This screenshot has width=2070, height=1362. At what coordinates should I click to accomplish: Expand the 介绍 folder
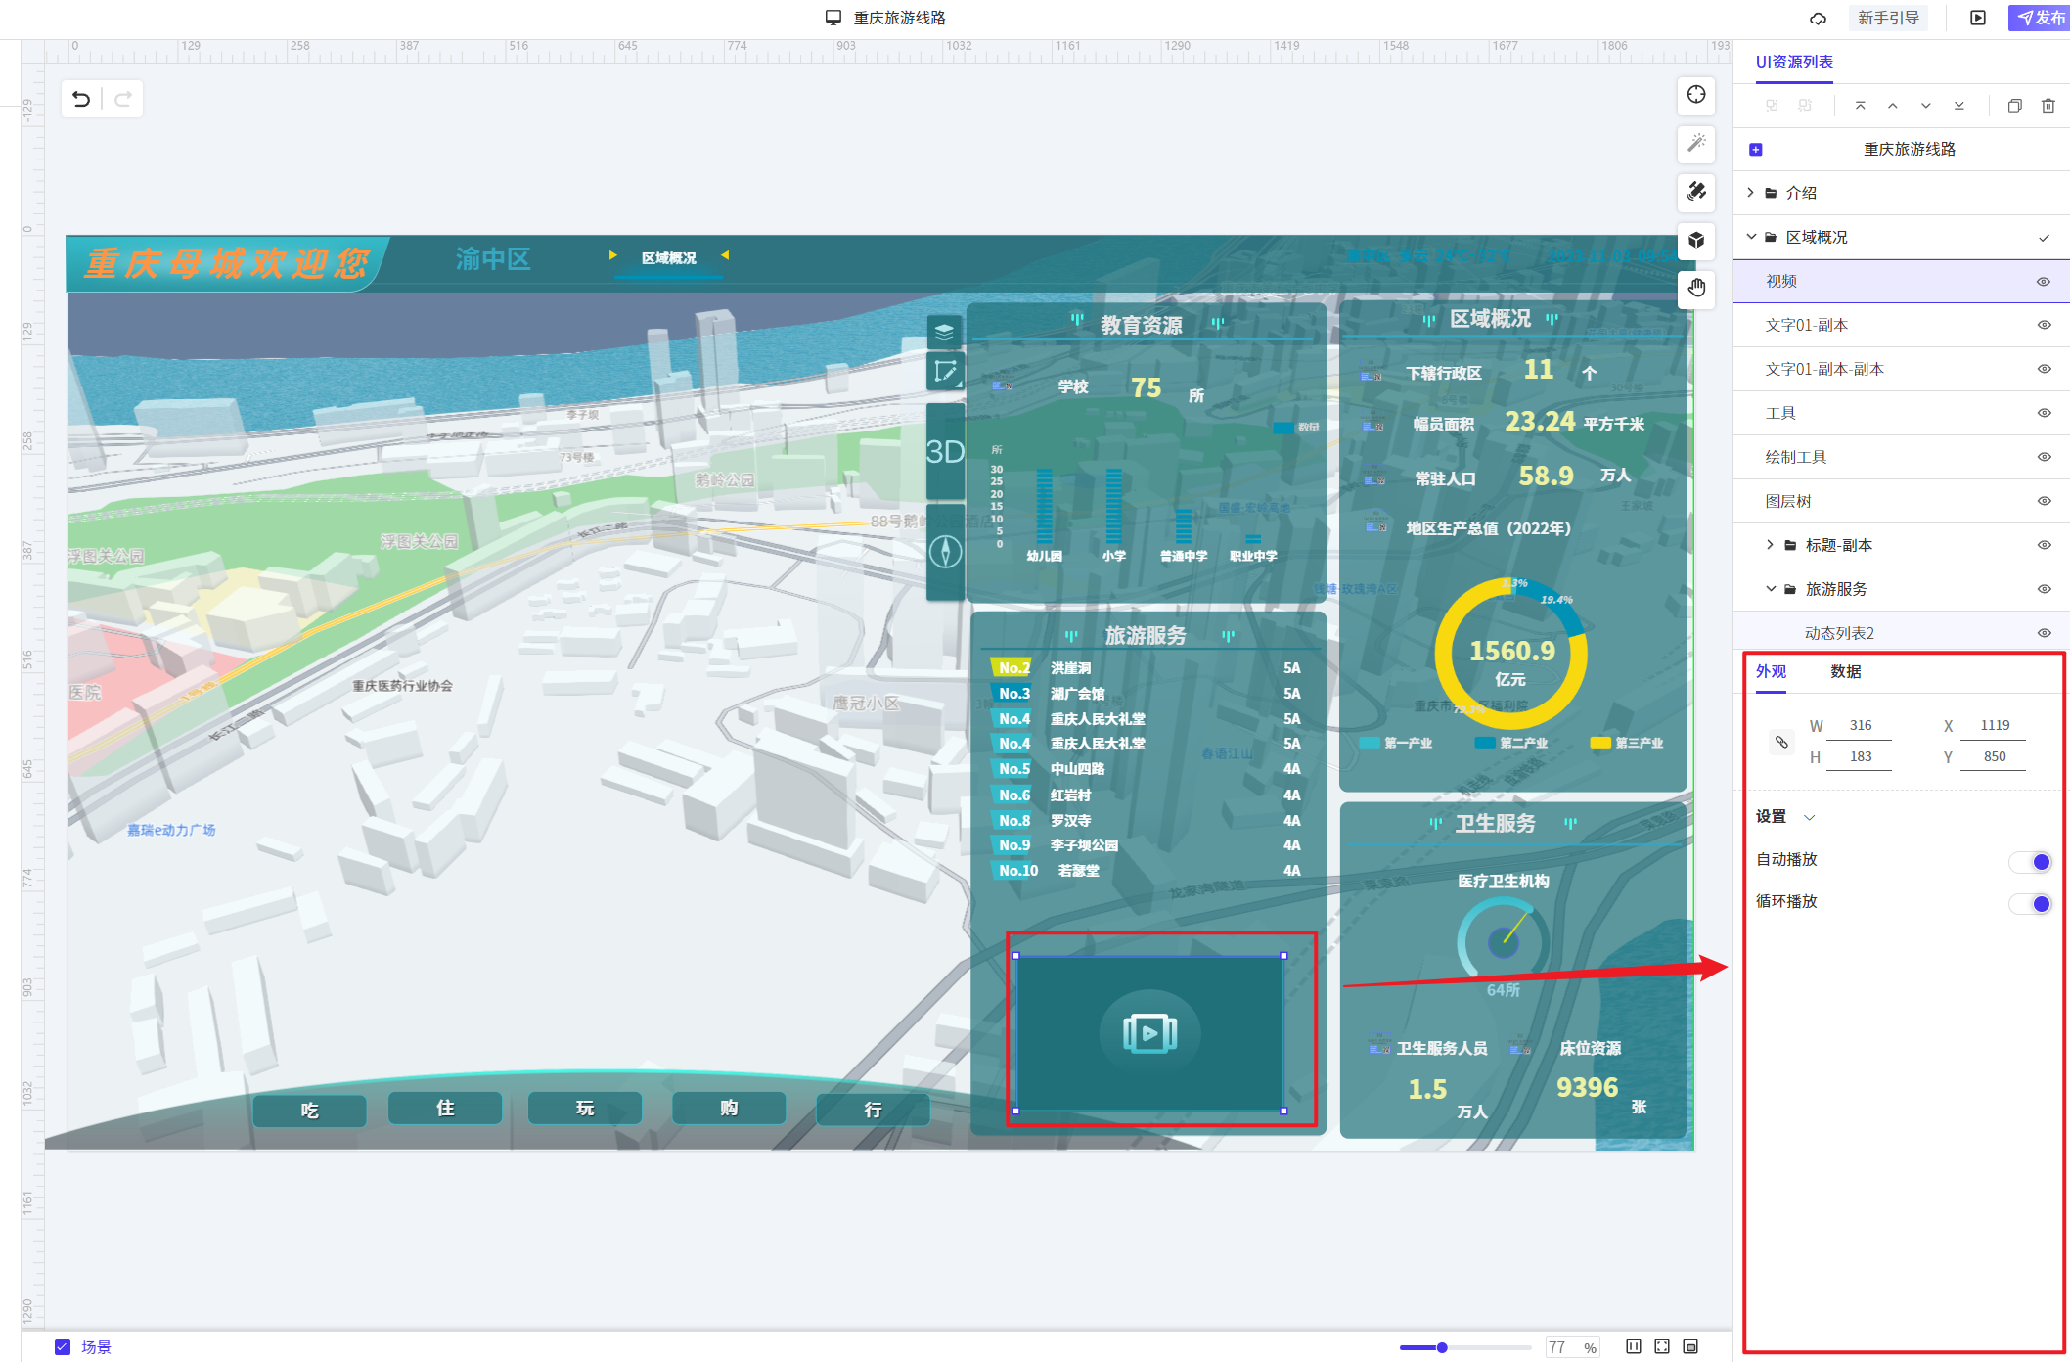1750,193
